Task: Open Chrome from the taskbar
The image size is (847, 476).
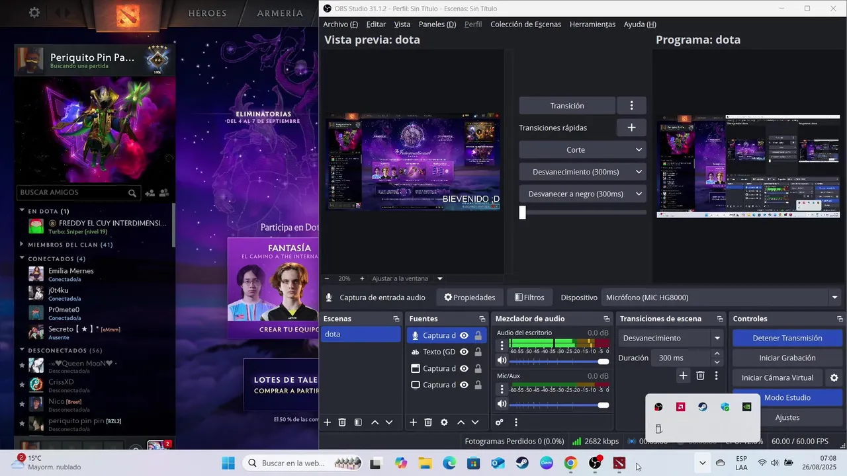Action: (x=570, y=463)
